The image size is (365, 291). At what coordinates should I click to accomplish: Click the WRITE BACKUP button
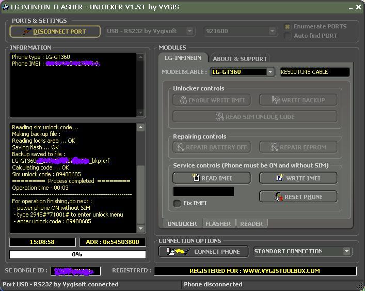298,100
